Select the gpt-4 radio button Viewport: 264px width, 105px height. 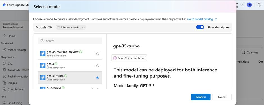(97, 66)
